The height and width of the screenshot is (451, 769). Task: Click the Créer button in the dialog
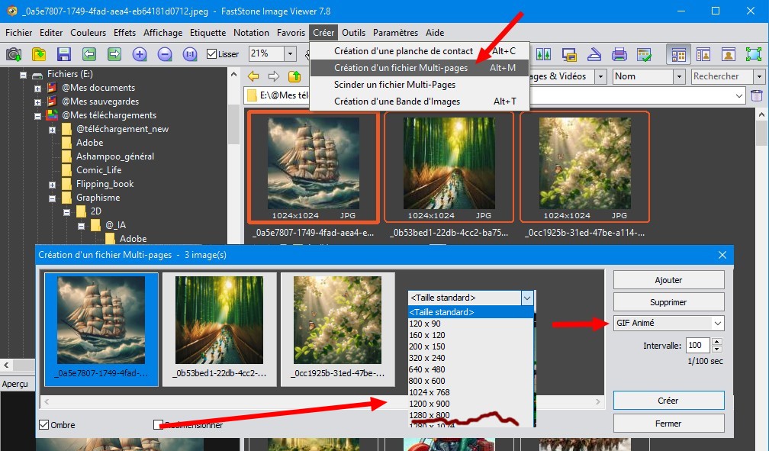[x=668, y=401]
